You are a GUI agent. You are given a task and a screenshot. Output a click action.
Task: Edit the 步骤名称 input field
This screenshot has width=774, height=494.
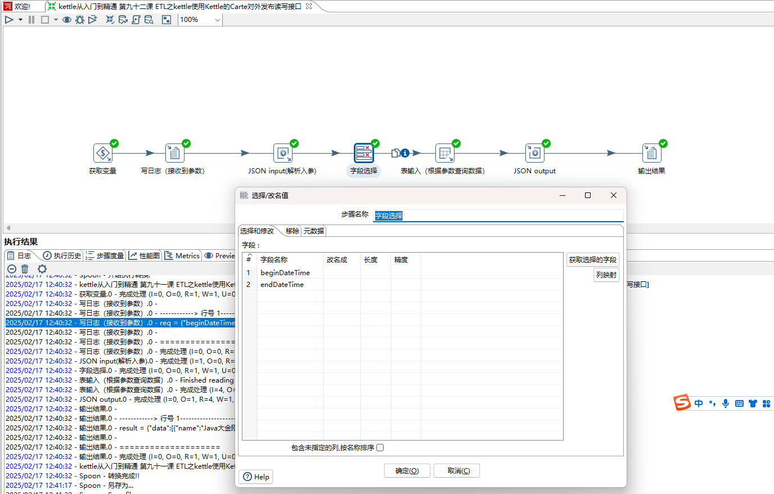click(x=498, y=215)
